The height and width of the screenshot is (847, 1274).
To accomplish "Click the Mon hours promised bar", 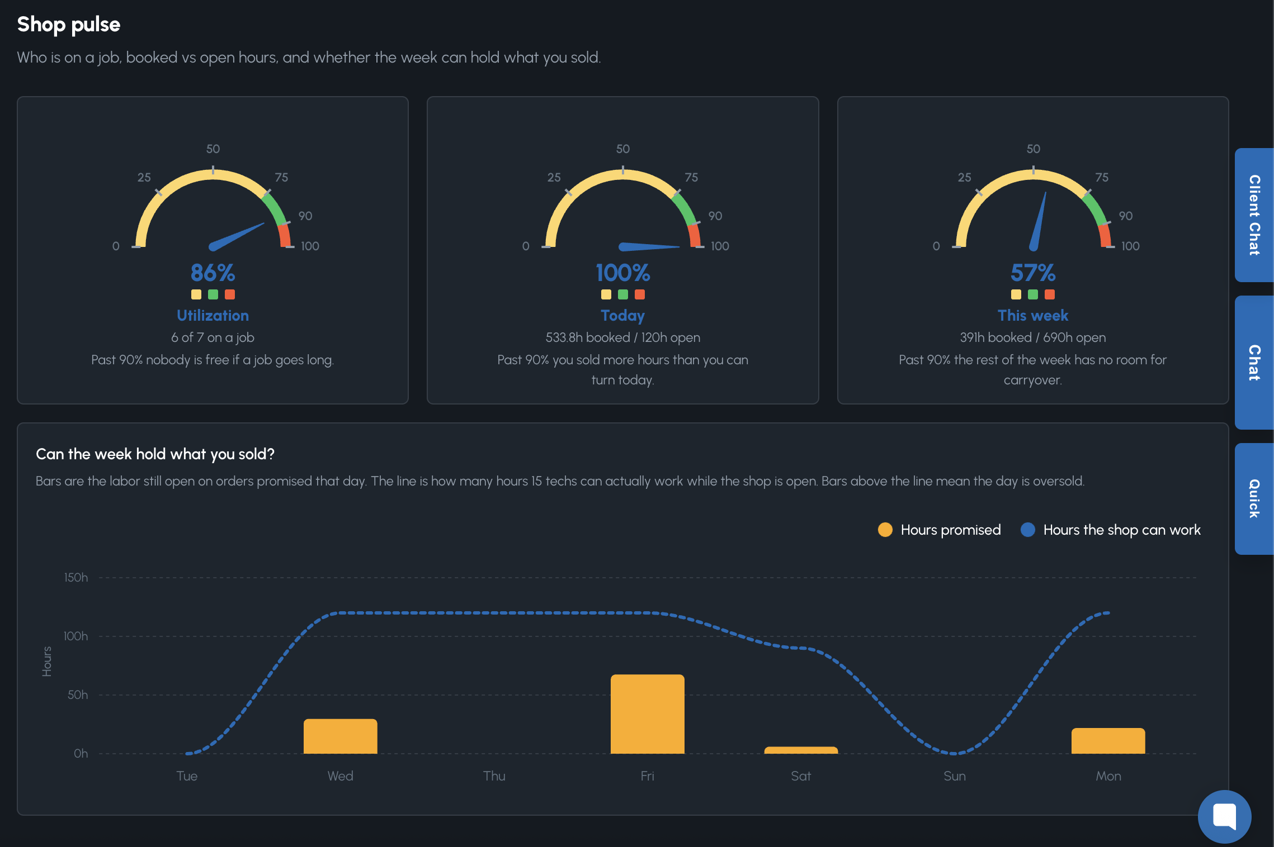I will coord(1108,741).
